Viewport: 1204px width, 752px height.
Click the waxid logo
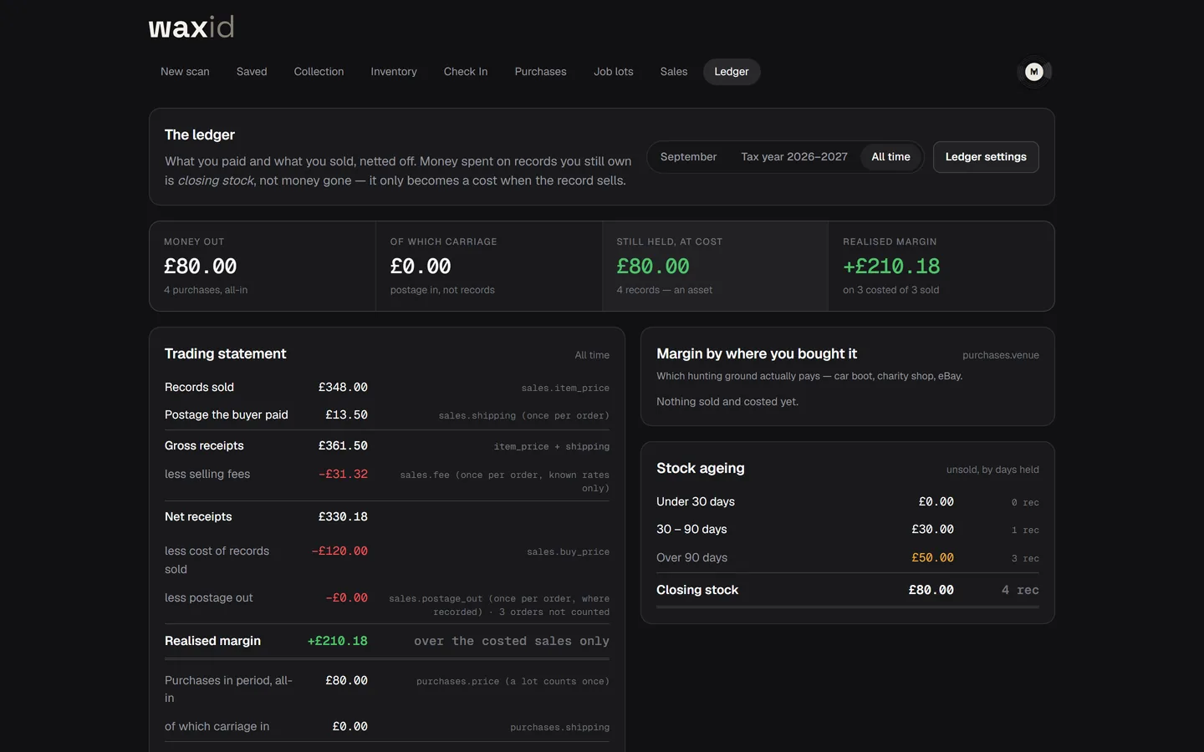[x=191, y=28]
